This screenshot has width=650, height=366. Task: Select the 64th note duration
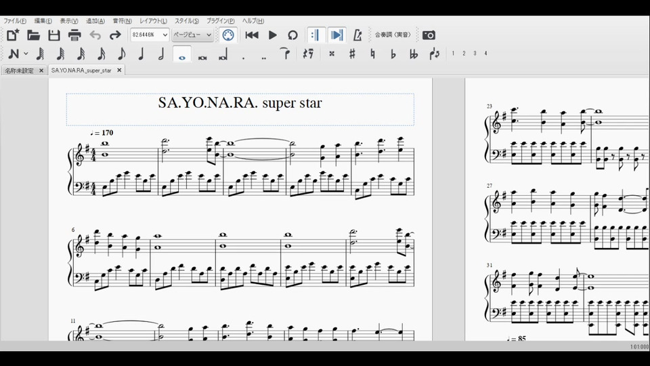coord(60,54)
